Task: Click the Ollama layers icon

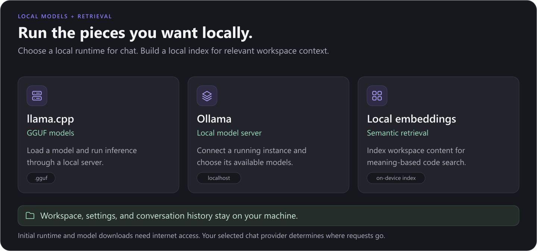Action: [207, 96]
